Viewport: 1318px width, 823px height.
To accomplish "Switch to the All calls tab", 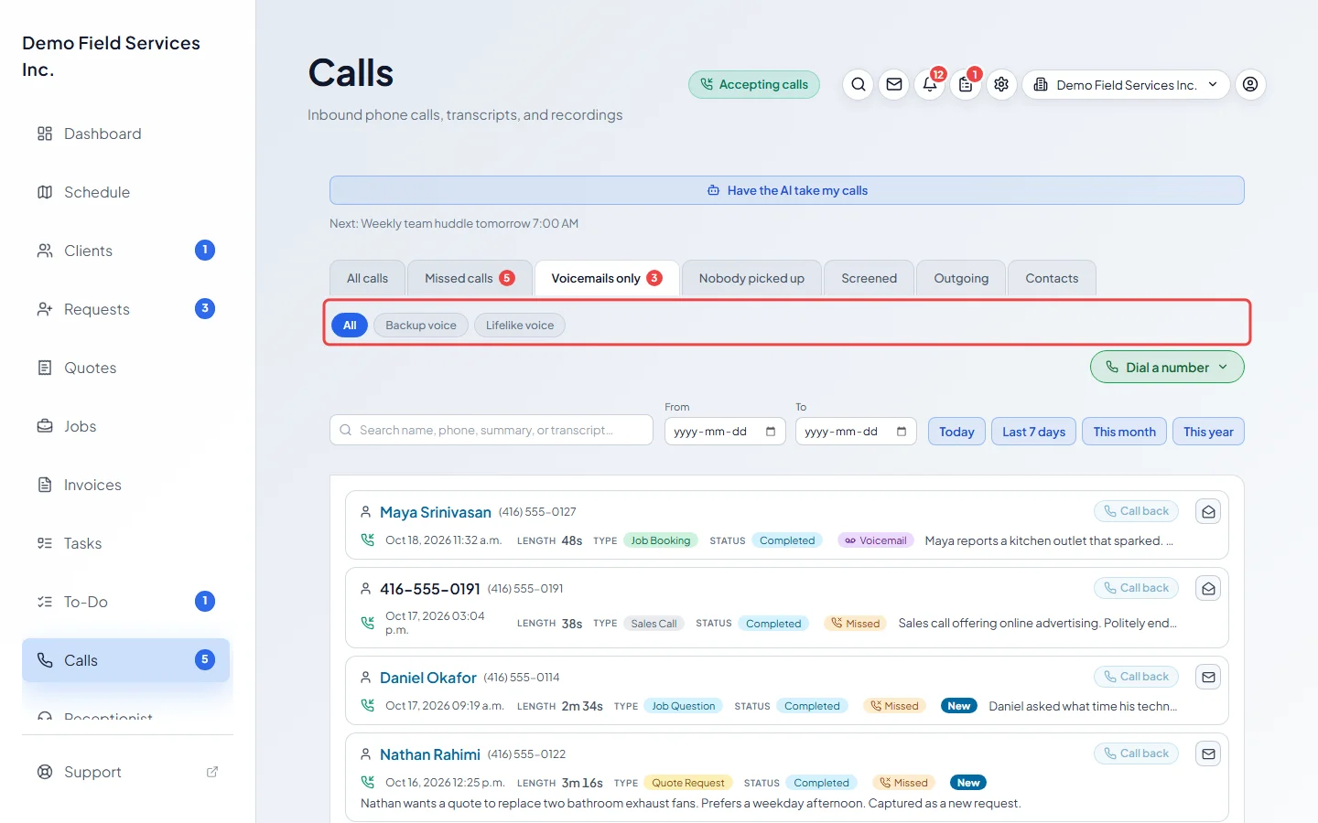I will (367, 278).
